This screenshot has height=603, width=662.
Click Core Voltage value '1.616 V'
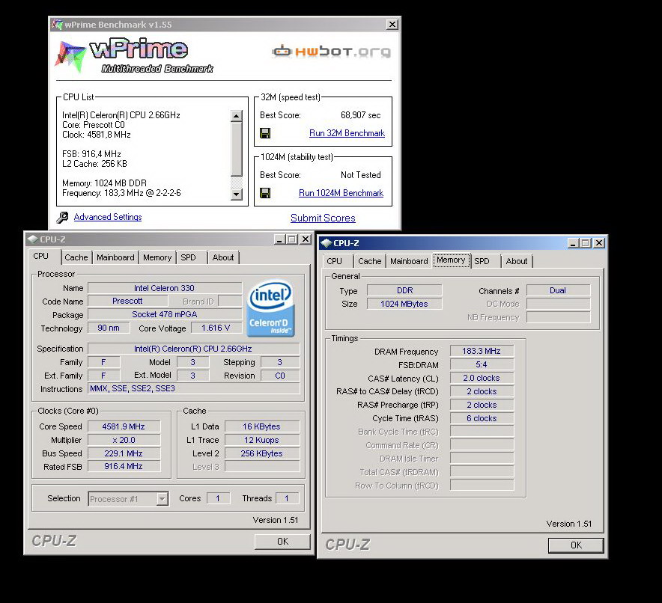point(216,328)
